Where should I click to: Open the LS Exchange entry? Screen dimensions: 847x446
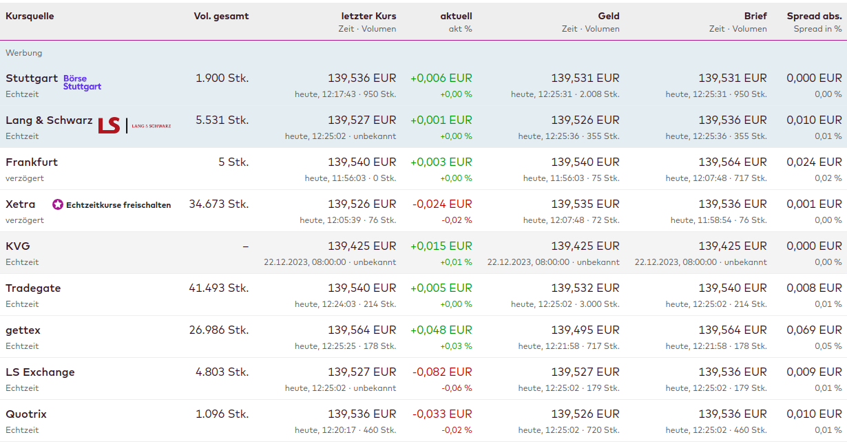(40, 372)
